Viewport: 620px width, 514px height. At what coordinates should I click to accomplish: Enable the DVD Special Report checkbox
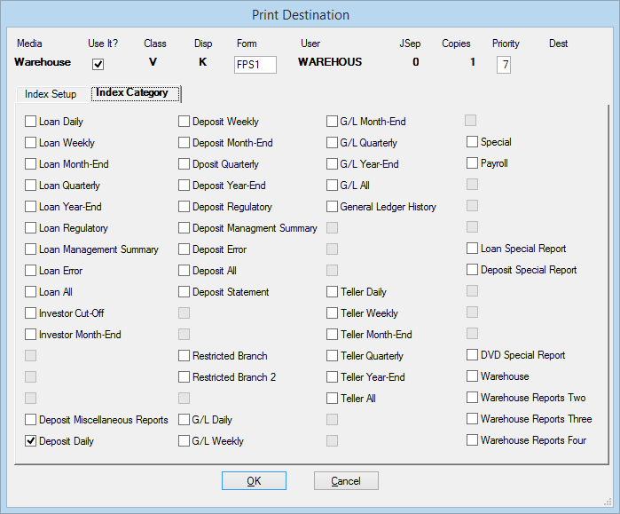[473, 355]
